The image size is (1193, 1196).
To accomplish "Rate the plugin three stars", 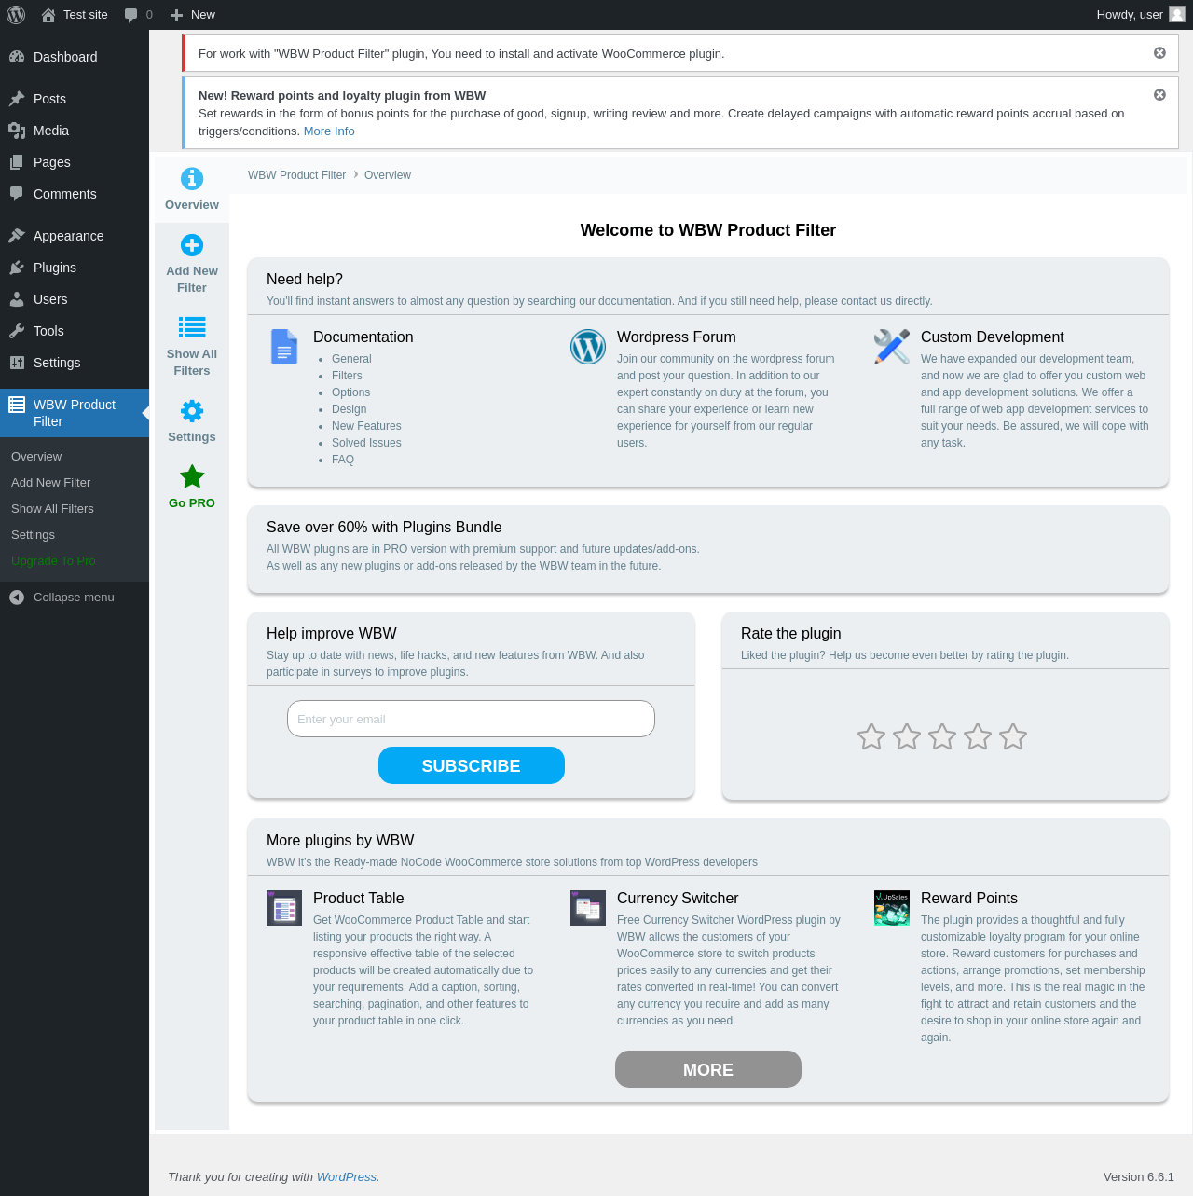I will click(942, 736).
